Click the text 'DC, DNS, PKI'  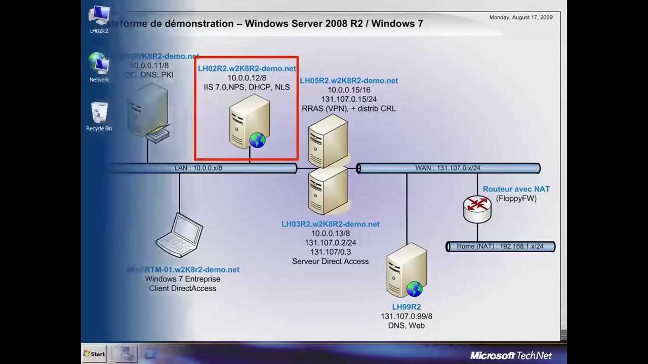pyautogui.click(x=149, y=75)
